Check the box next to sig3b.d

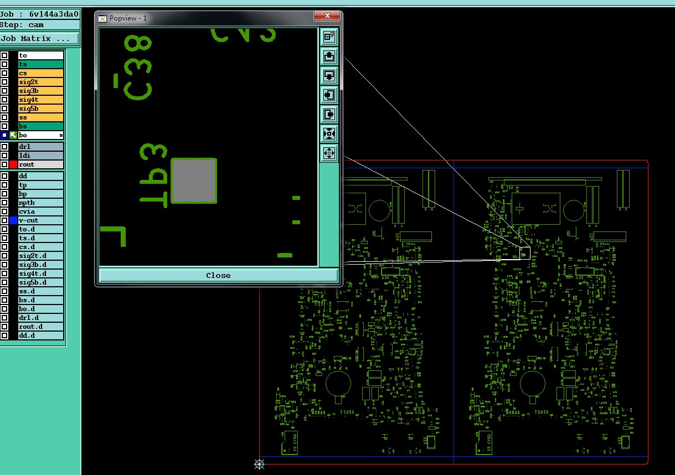click(4, 265)
